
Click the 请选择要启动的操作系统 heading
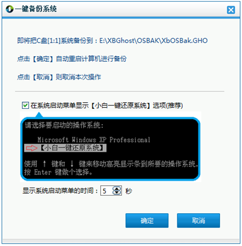point(64,125)
